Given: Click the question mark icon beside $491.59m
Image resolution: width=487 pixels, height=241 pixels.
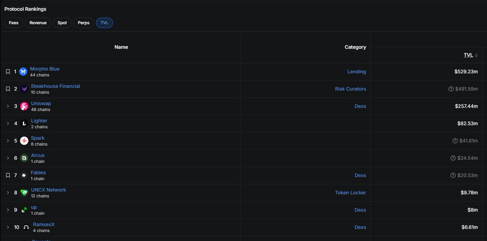Looking at the screenshot, I should 451,89.
